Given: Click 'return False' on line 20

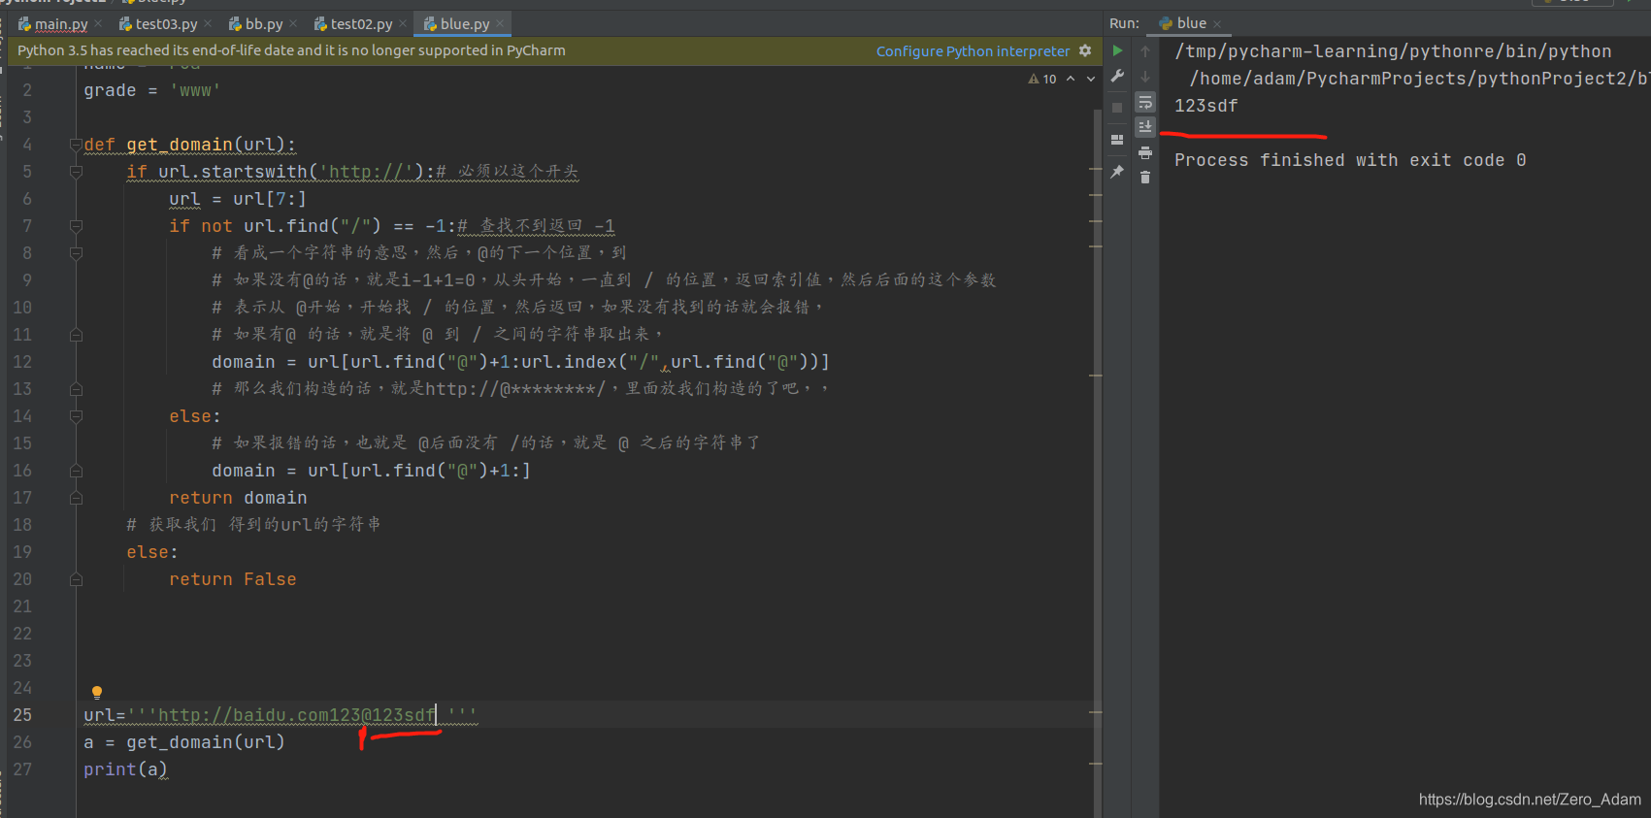Looking at the screenshot, I should (233, 579).
